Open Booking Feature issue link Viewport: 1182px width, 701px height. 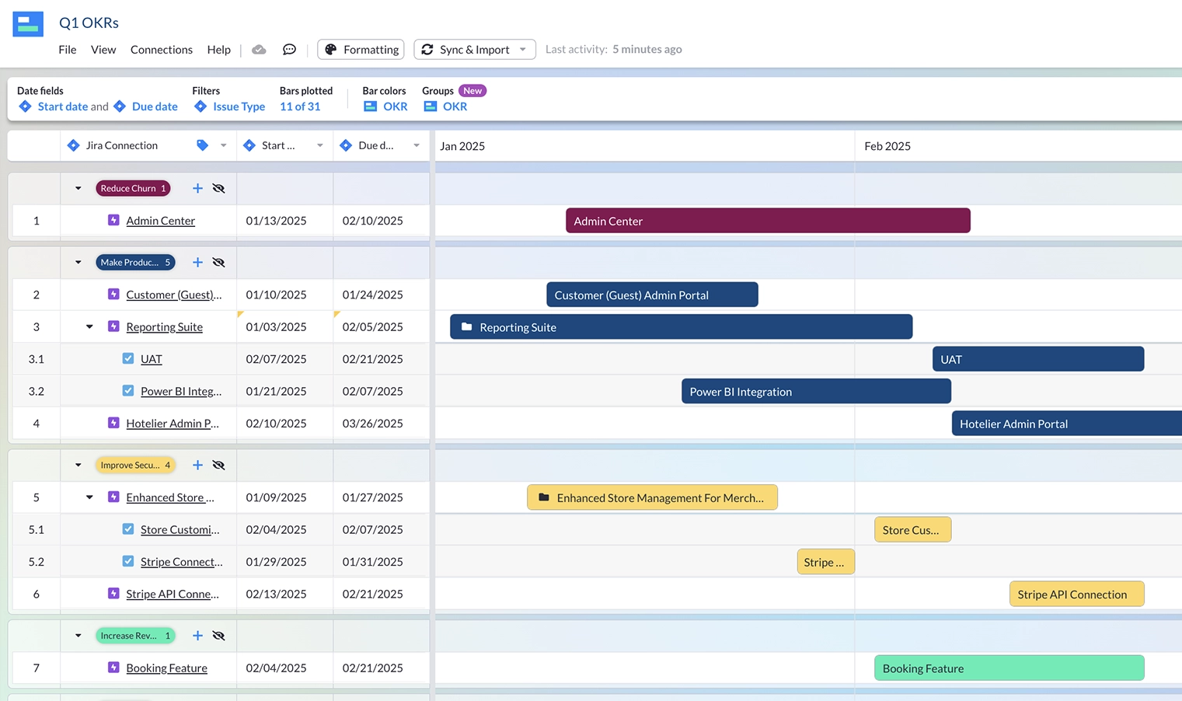[166, 668]
